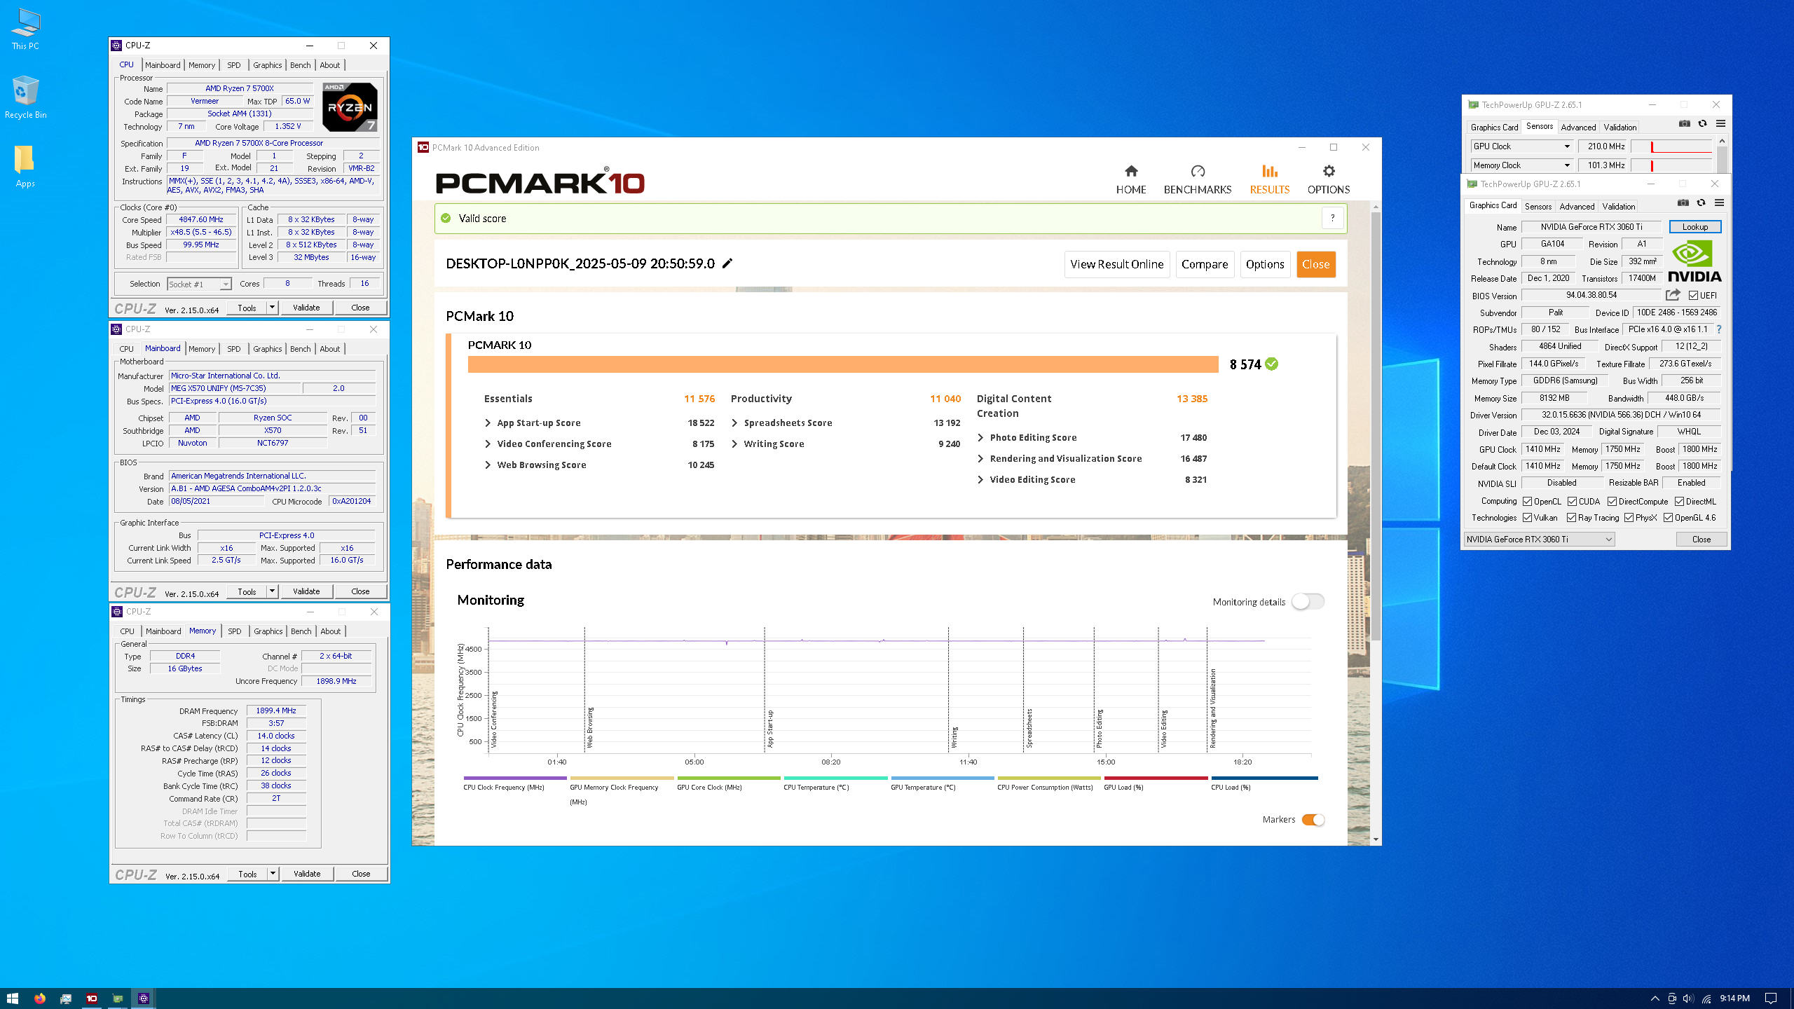
Task: Click the camera icon in GPU-Z Sensors window
Action: 1684,124
